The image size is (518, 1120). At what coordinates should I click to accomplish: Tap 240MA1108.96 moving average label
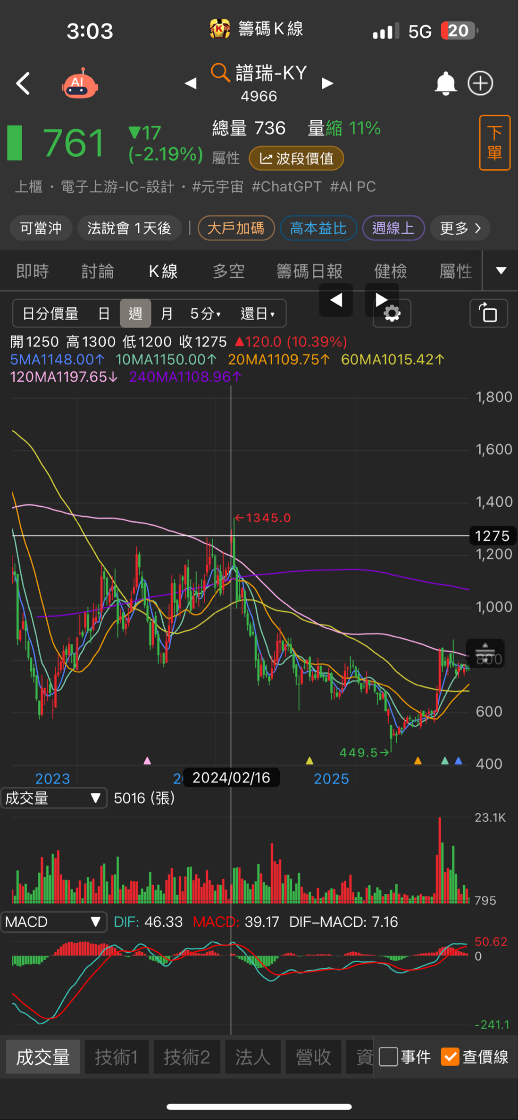pos(185,377)
